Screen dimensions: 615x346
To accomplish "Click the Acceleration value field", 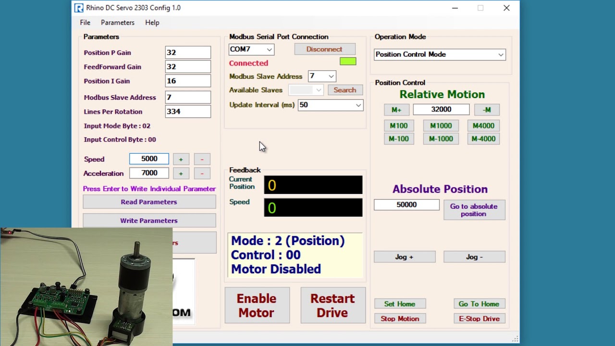I will pos(149,173).
